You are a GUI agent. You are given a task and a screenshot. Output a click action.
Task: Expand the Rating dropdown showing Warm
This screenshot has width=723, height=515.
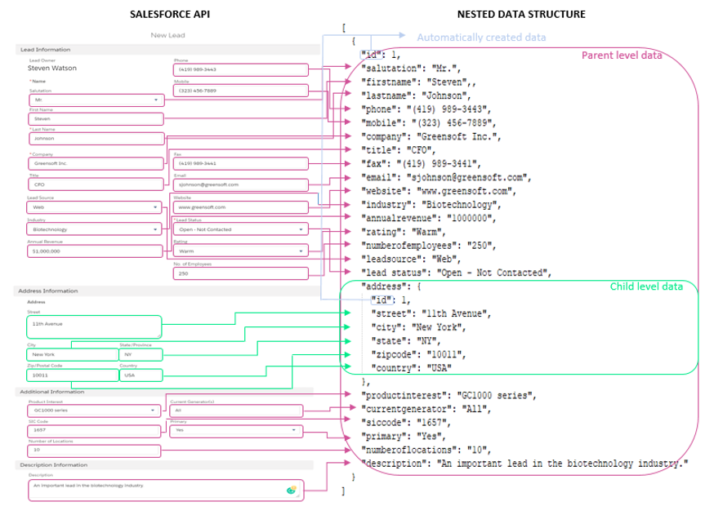(x=241, y=251)
